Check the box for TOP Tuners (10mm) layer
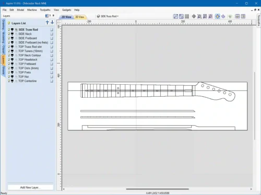Image resolution: width=261 pixels, height=195 pixels. point(52,51)
